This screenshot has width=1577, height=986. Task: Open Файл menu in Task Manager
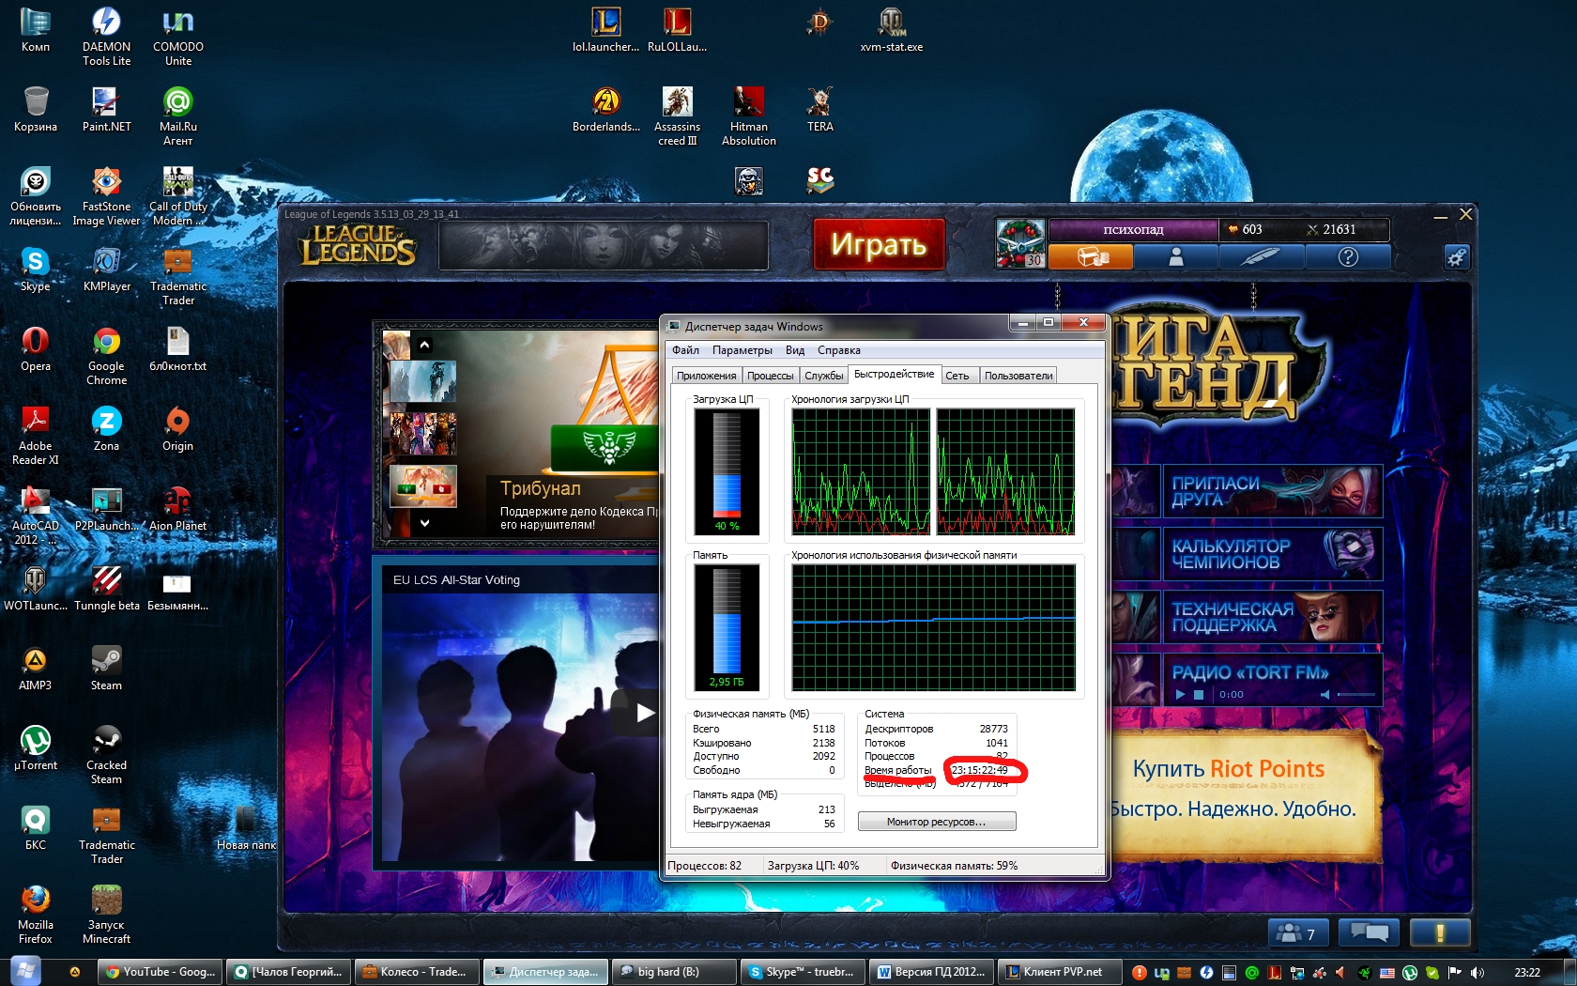(x=685, y=350)
